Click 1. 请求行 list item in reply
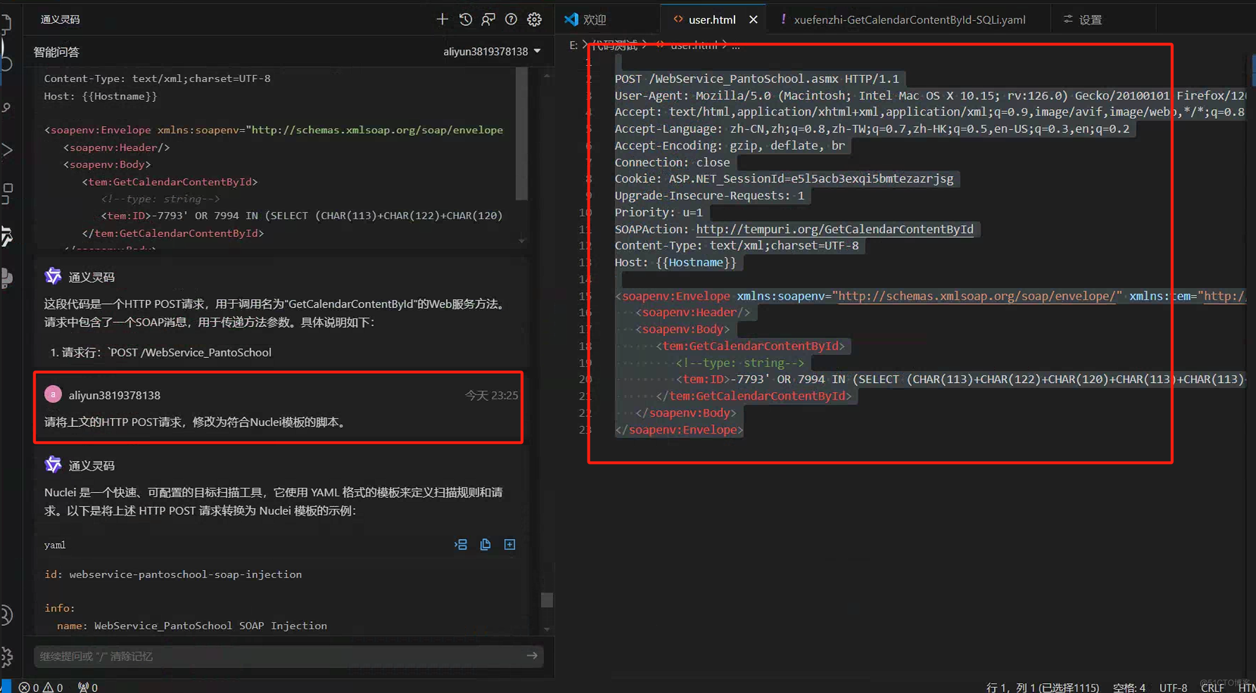Viewport: 1256px width, 693px height. [x=161, y=352]
